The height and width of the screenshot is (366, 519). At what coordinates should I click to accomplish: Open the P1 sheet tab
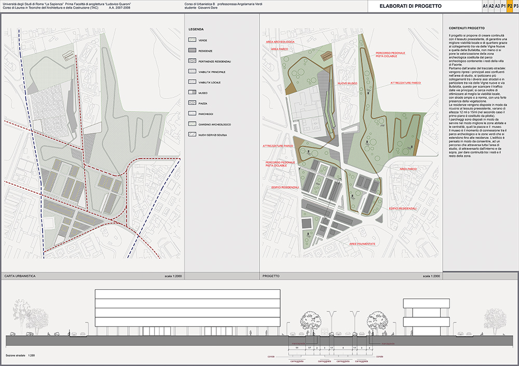(x=503, y=6)
